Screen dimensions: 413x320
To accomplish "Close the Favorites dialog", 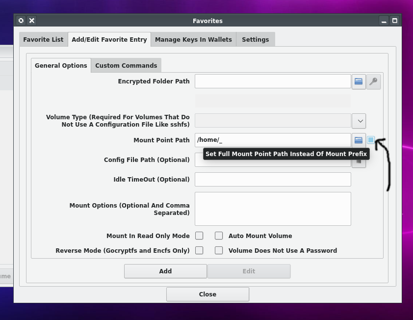I will (207, 294).
